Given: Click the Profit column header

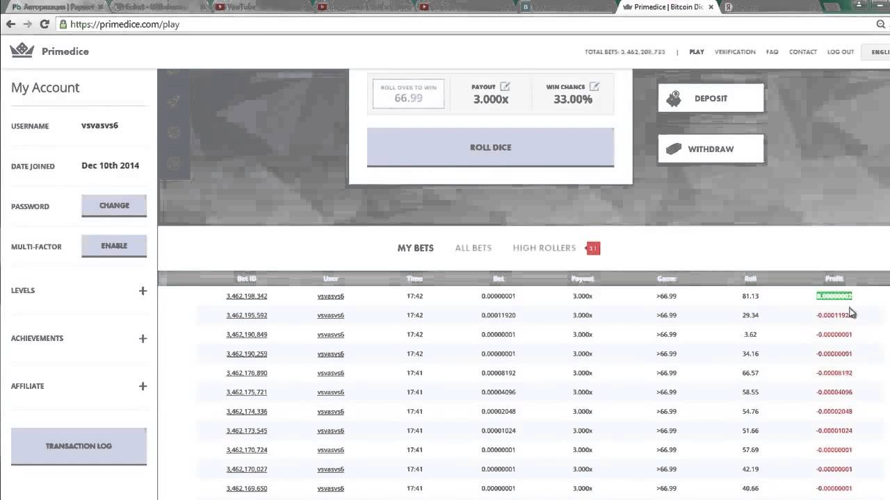Looking at the screenshot, I should point(834,278).
